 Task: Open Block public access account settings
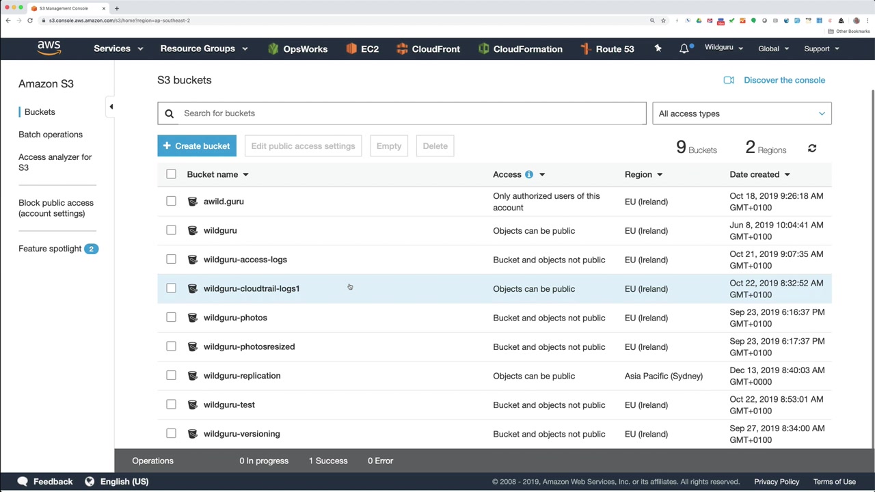pyautogui.click(x=56, y=208)
